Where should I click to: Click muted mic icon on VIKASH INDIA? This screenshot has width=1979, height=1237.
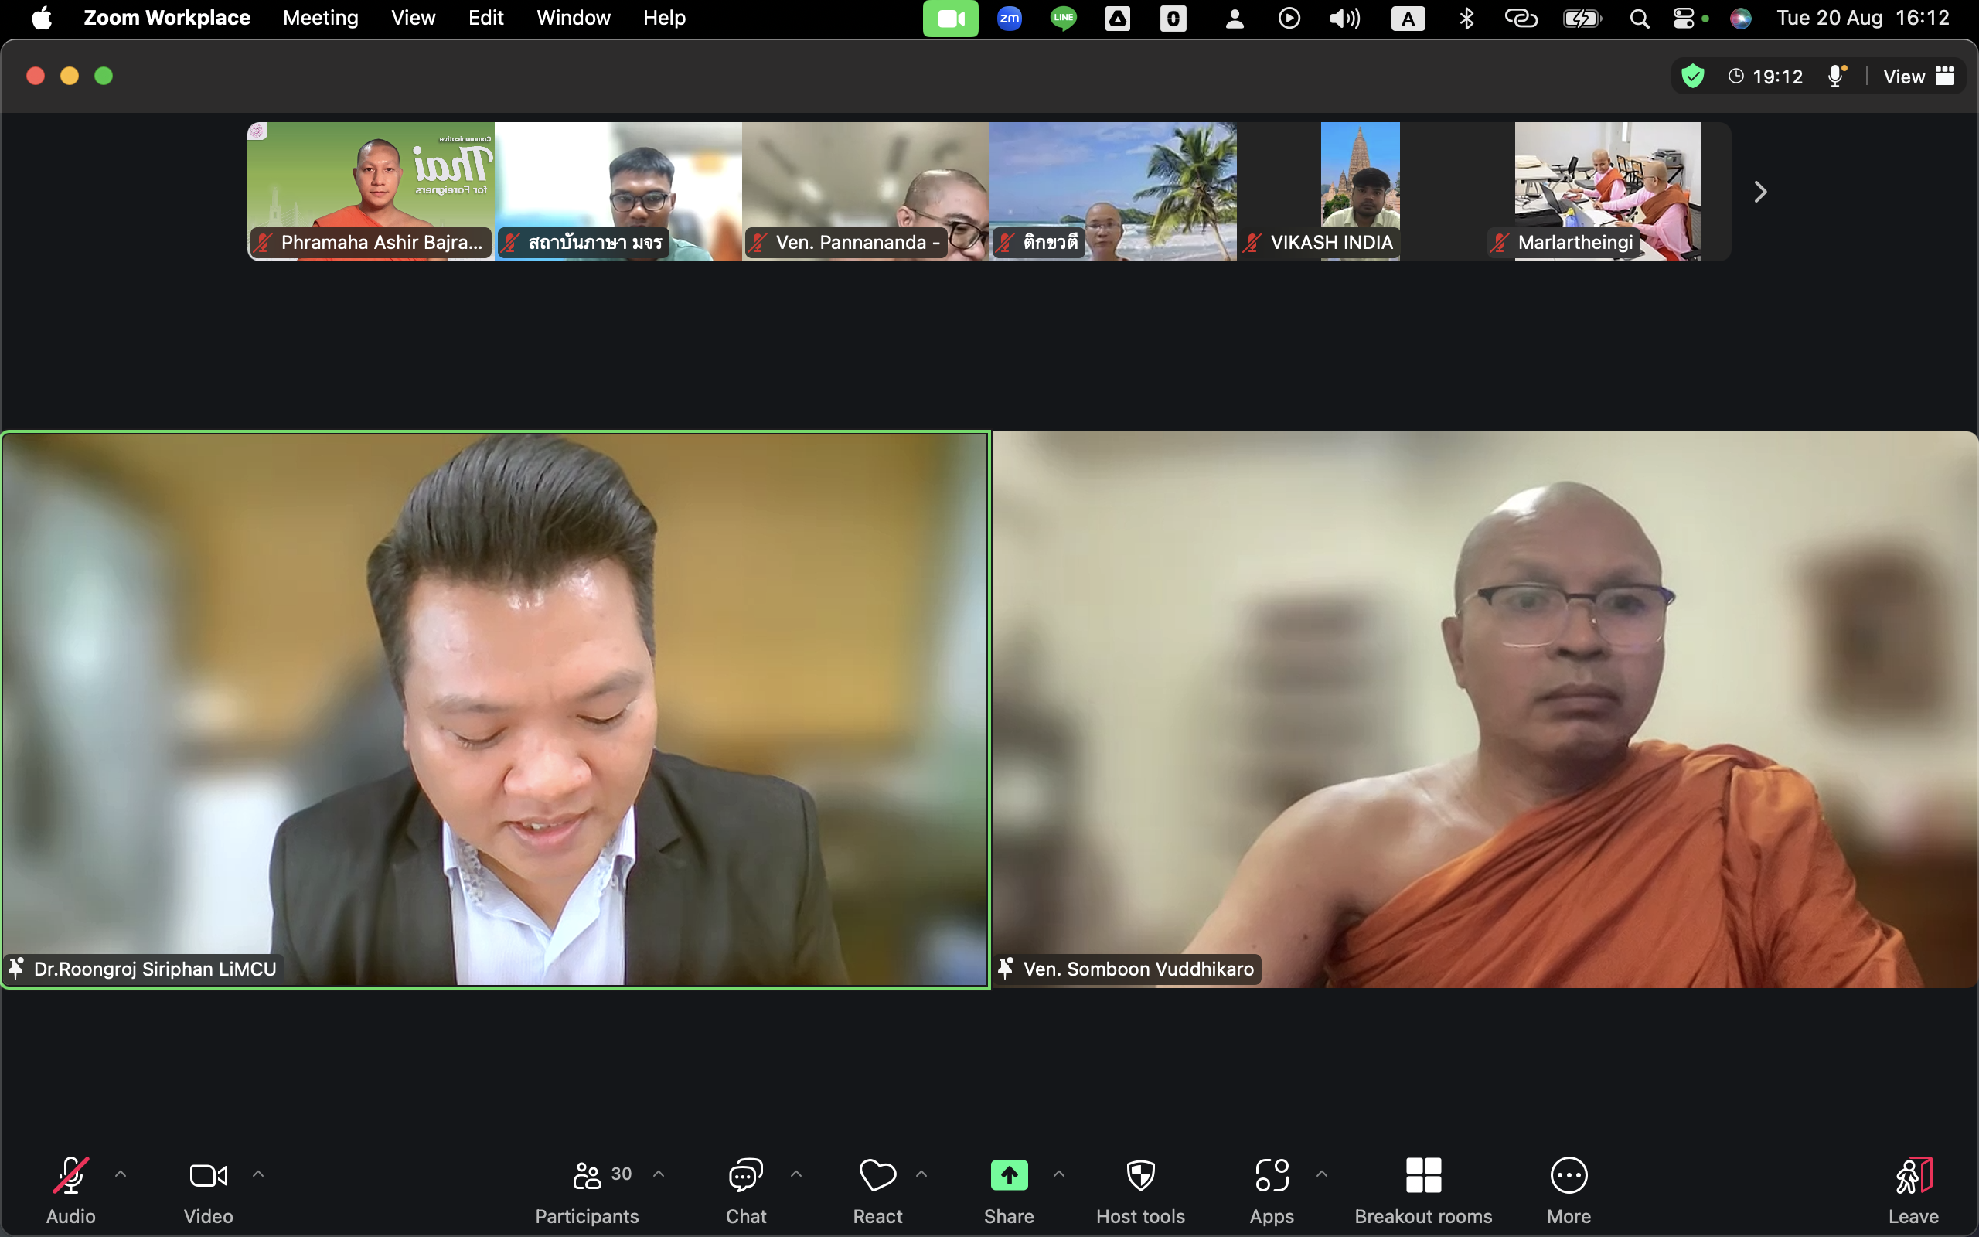[1252, 243]
